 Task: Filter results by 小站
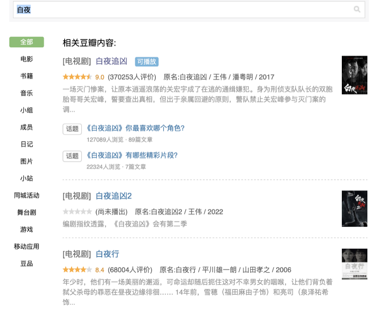27,178
